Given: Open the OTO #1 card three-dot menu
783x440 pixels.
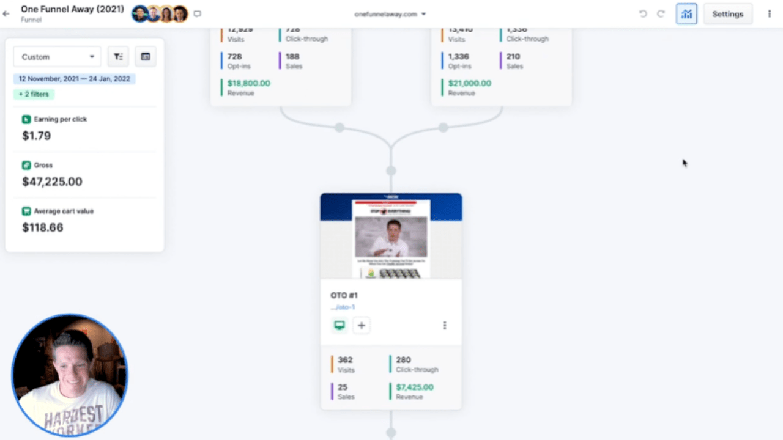Looking at the screenshot, I should pyautogui.click(x=445, y=325).
